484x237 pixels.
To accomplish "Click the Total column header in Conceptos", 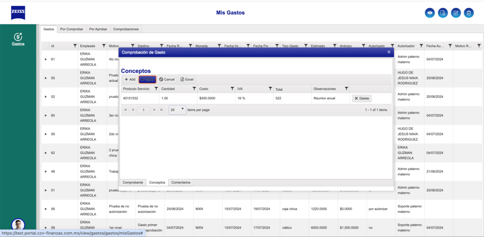I will pyautogui.click(x=292, y=89).
